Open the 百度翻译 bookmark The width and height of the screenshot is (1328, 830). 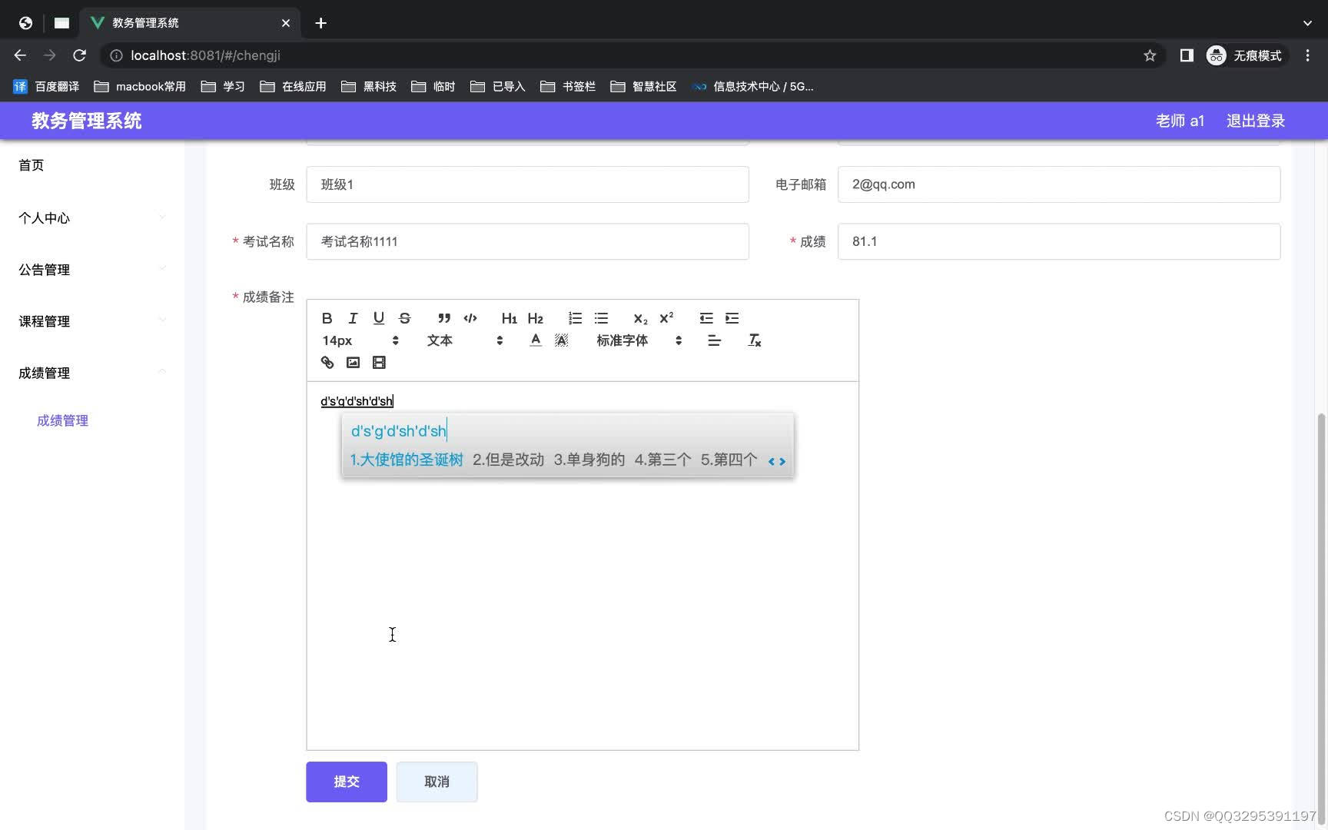click(x=47, y=87)
